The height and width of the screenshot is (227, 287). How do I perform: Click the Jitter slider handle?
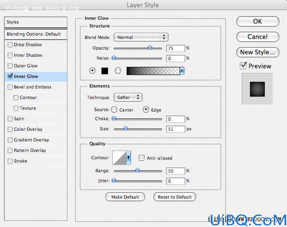114,180
